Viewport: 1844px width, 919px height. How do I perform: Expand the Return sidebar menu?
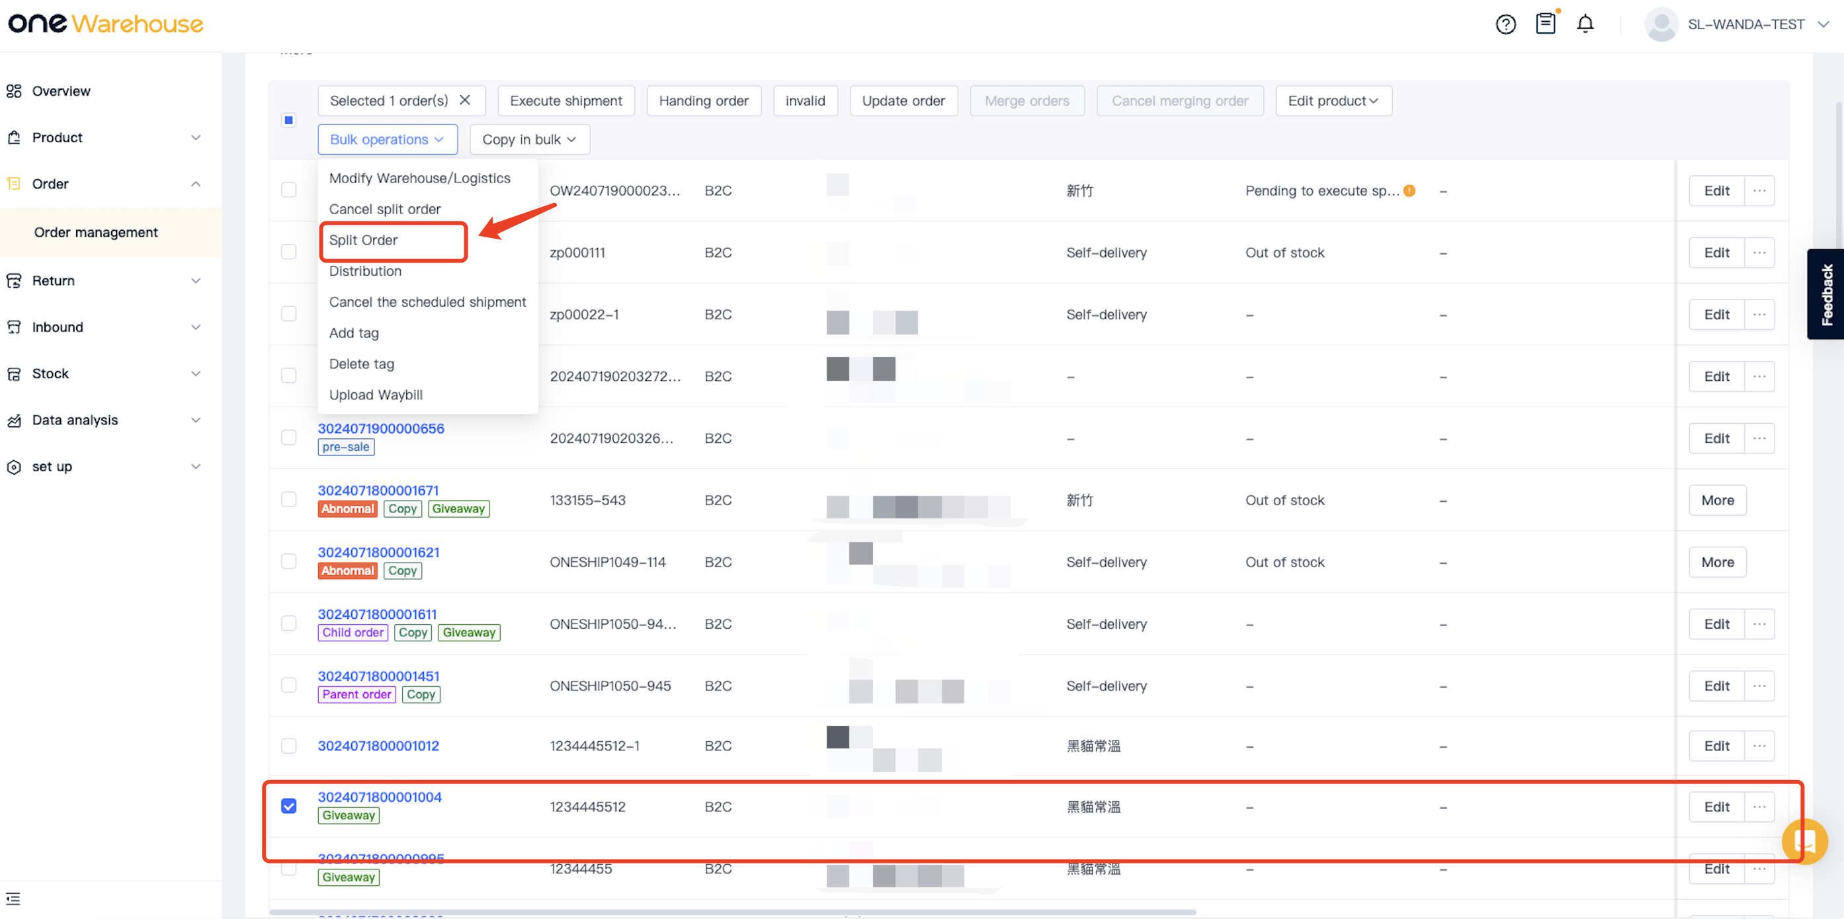coord(195,280)
